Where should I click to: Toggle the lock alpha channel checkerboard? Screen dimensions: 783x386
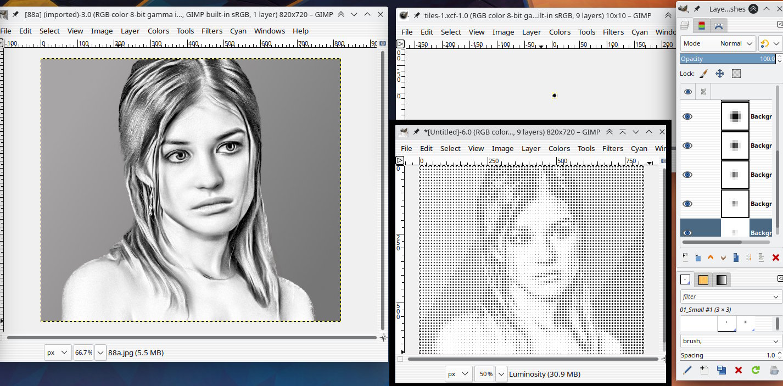click(736, 74)
